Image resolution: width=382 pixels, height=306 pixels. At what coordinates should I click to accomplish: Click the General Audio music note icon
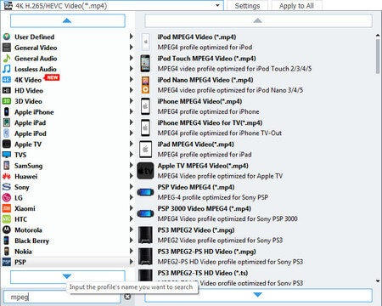click(x=7, y=59)
